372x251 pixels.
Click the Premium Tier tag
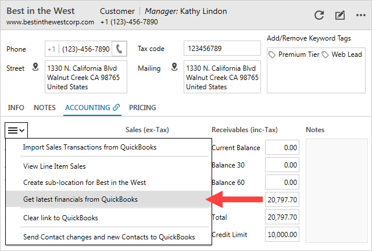pyautogui.click(x=295, y=54)
